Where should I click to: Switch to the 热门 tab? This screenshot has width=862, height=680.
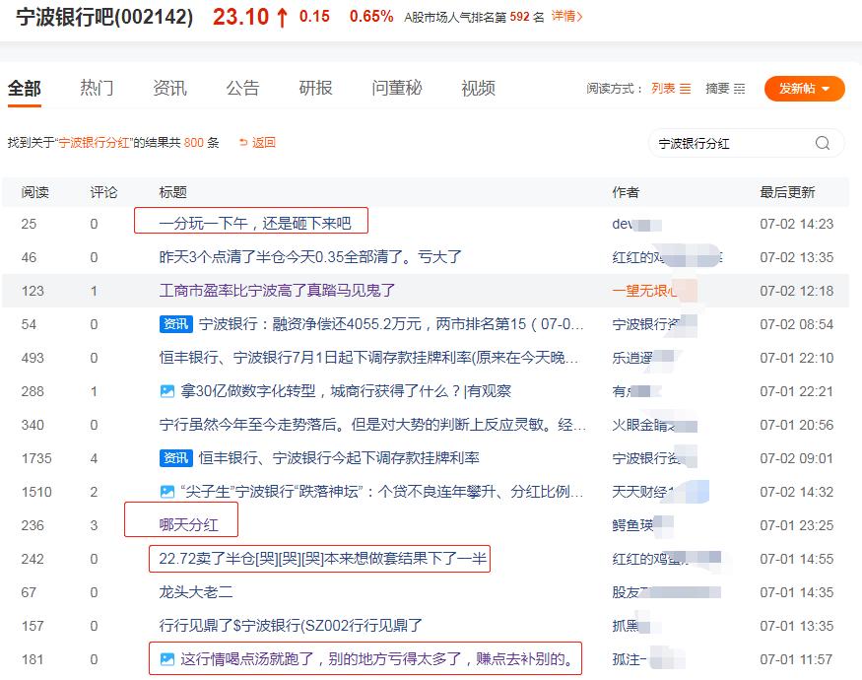point(97,88)
